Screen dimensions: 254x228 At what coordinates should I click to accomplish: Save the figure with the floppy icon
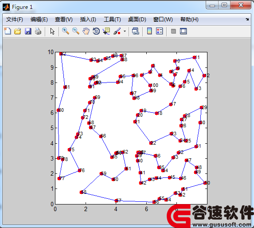coord(28,31)
